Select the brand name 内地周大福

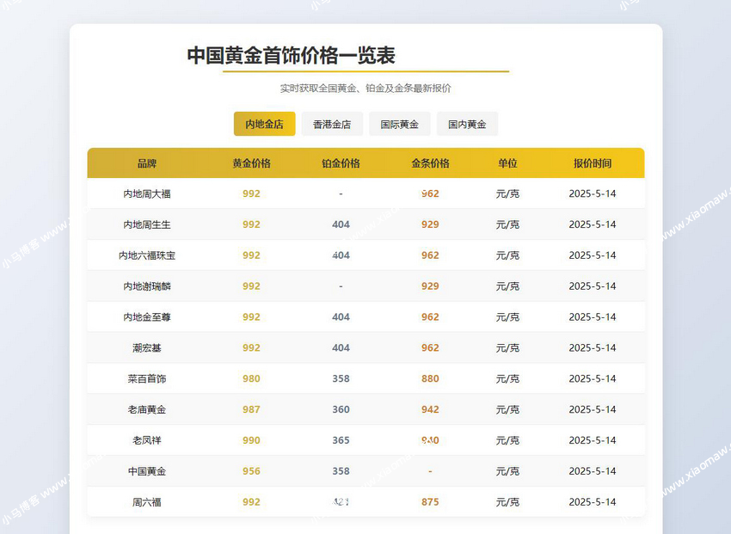pos(147,193)
